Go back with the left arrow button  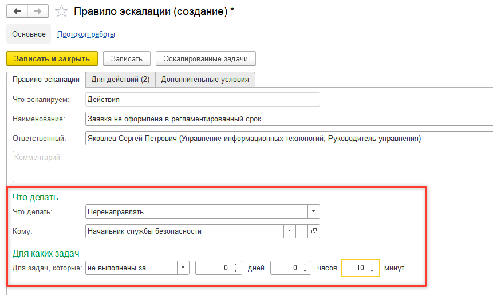(x=17, y=11)
